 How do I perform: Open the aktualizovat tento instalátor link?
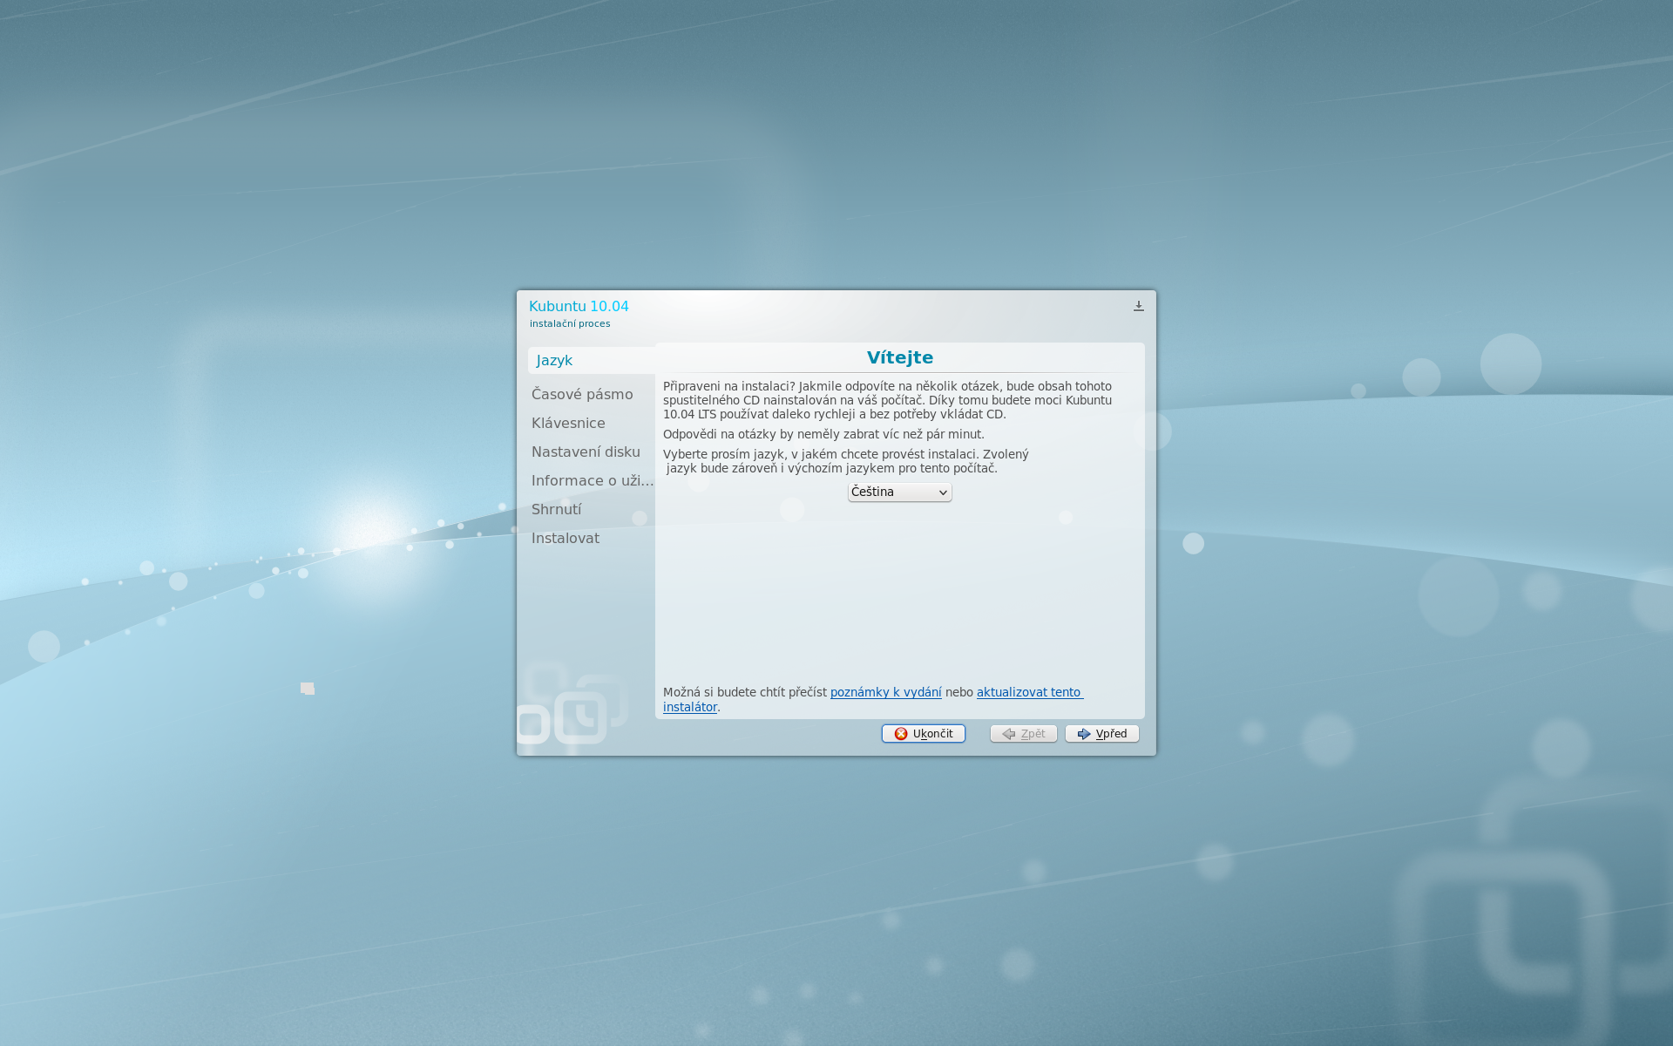[1030, 692]
